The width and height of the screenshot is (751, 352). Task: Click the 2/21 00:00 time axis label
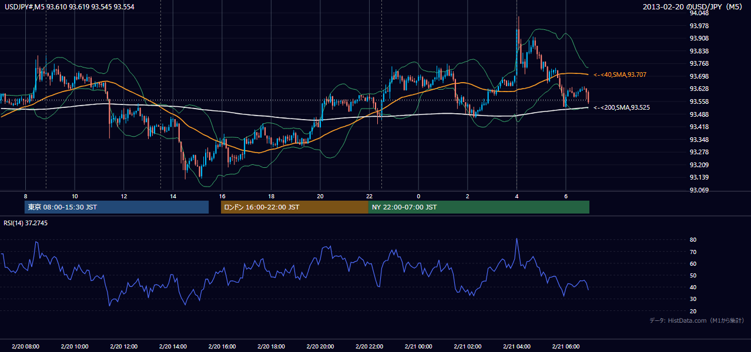[x=418, y=347]
